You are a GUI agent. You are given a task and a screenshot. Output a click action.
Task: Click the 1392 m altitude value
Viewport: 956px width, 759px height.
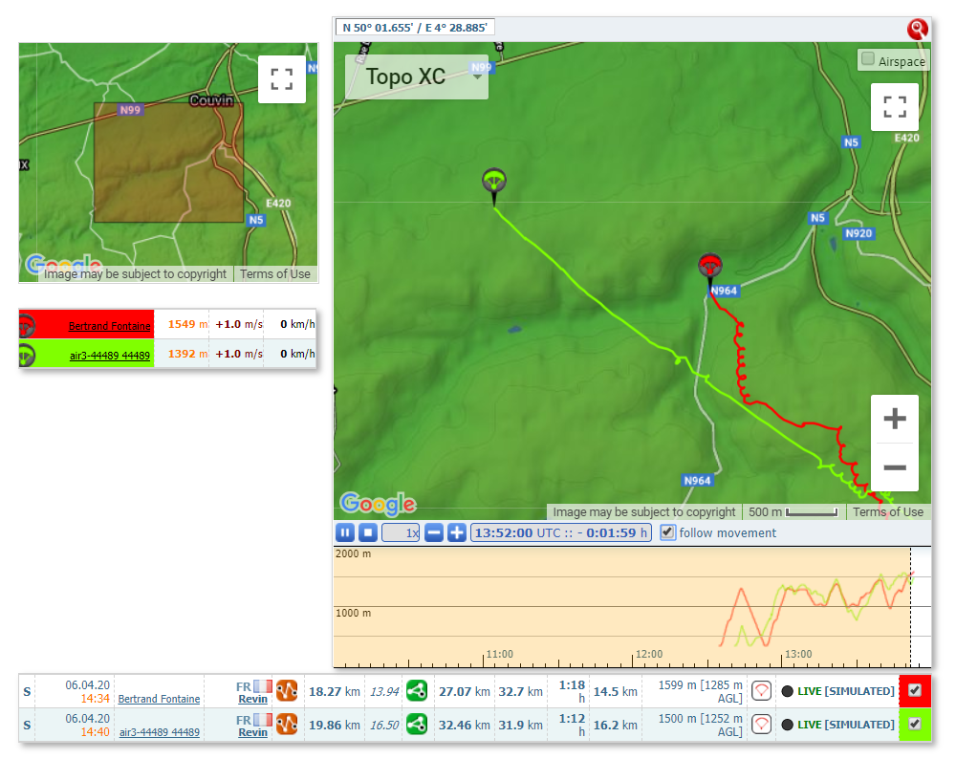click(187, 354)
